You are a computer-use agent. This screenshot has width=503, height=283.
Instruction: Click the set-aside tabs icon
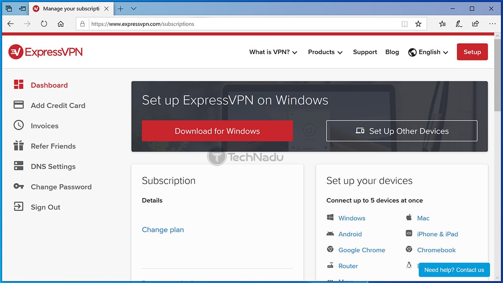click(22, 8)
